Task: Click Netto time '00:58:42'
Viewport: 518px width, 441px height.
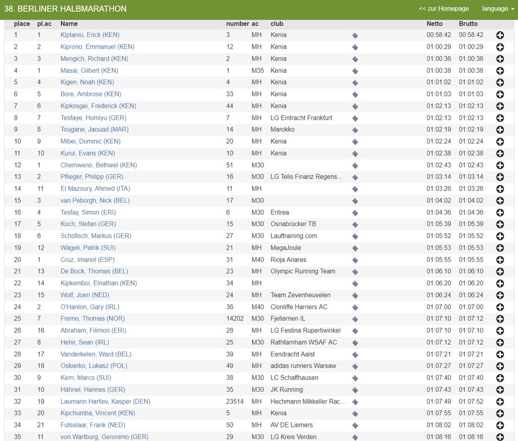Action: coord(439,35)
